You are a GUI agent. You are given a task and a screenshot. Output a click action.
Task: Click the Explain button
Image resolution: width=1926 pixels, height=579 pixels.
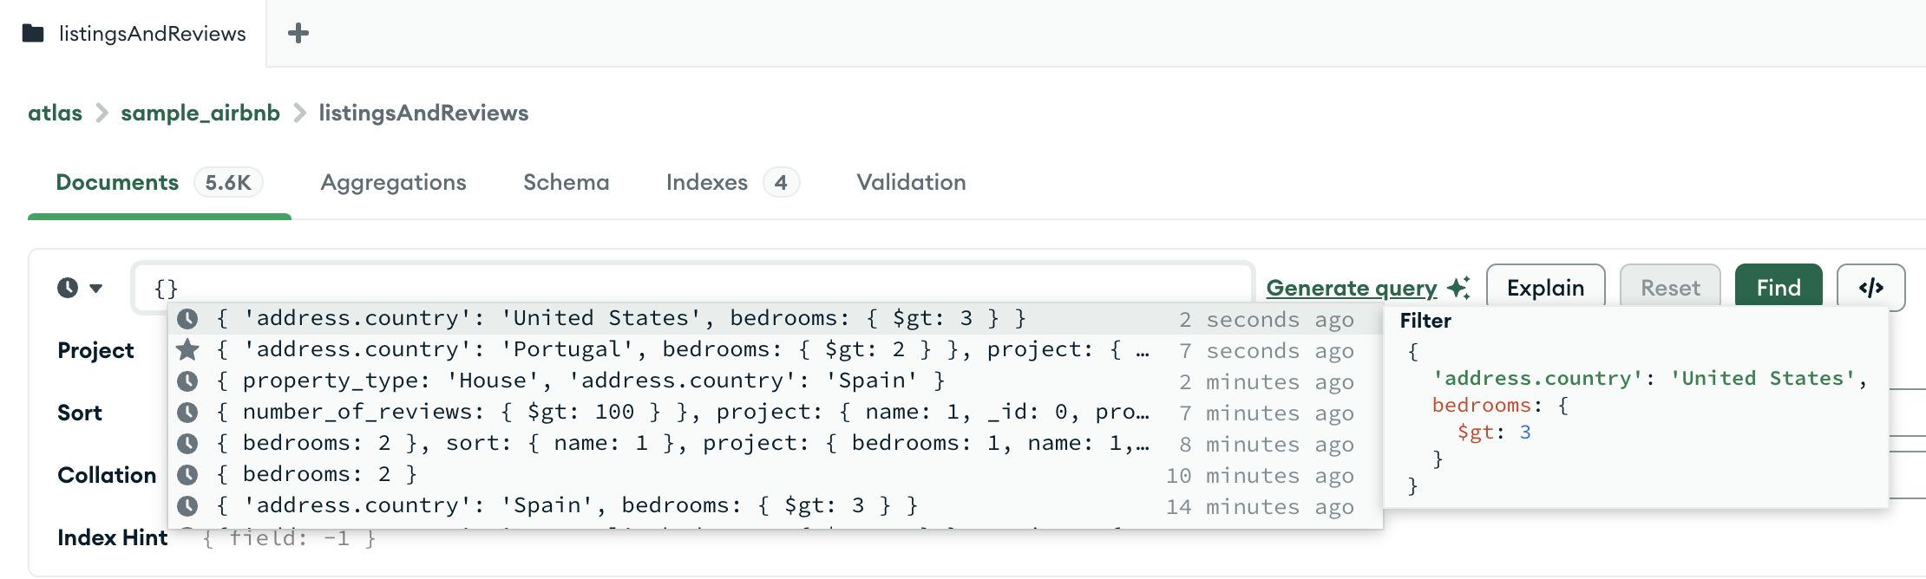click(1545, 288)
